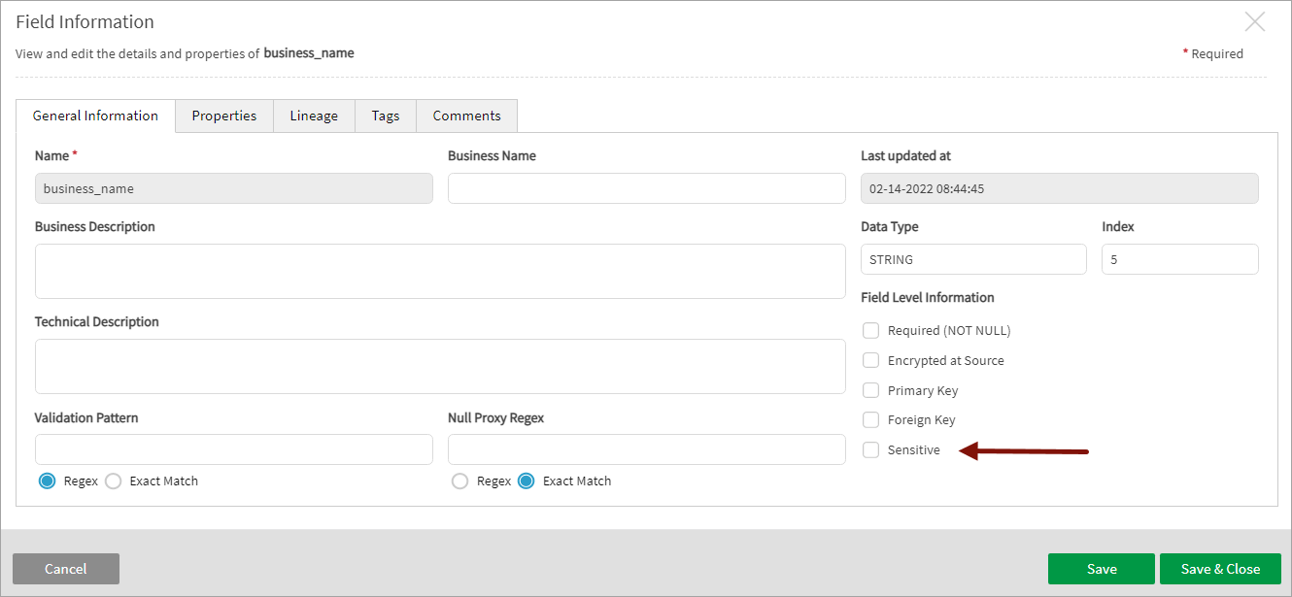The width and height of the screenshot is (1292, 597).
Task: Check the Encrypted at Source box
Action: (x=871, y=361)
